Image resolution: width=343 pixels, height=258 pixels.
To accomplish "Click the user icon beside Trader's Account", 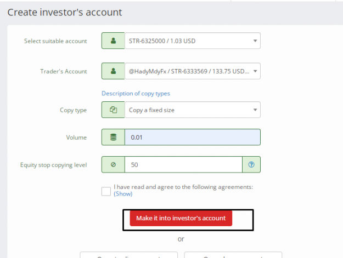I will click(113, 71).
